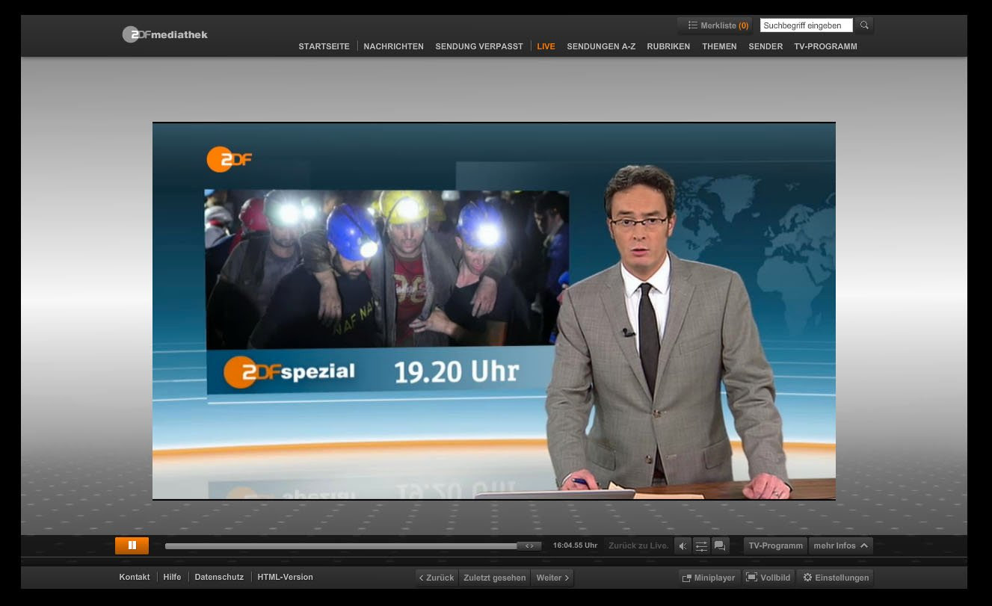The image size is (992, 606).
Task: Switch to Vollbild fullscreen mode
Action: pyautogui.click(x=768, y=578)
